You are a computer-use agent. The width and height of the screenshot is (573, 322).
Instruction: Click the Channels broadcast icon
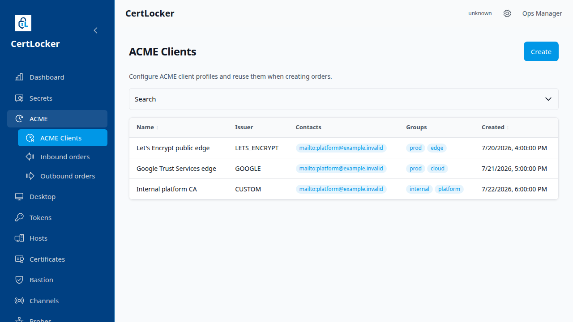pyautogui.click(x=19, y=301)
